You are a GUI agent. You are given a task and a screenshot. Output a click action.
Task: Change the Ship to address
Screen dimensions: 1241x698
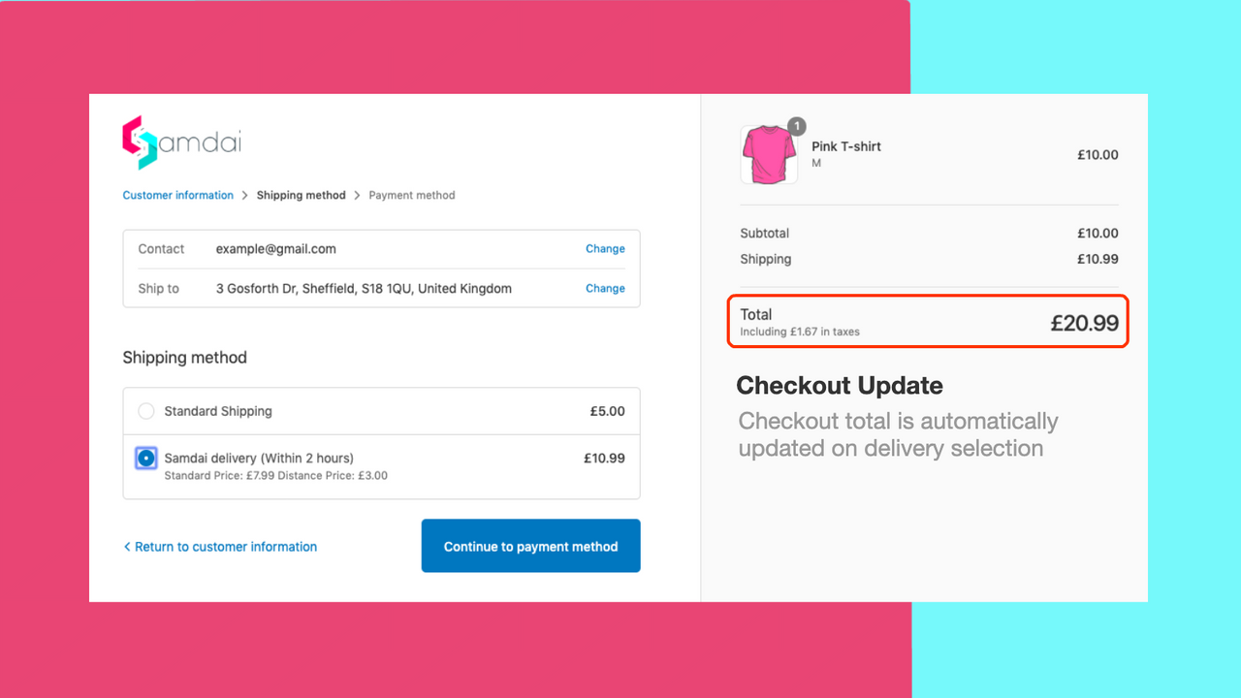click(x=605, y=288)
